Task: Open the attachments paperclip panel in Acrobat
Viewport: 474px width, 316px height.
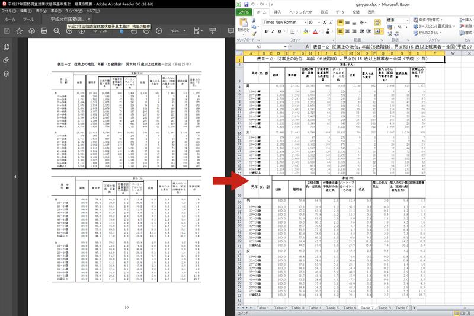Action: [6, 60]
